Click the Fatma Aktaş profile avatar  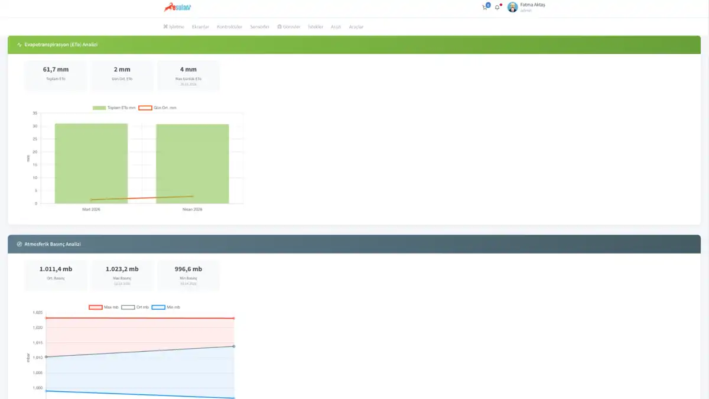512,7
